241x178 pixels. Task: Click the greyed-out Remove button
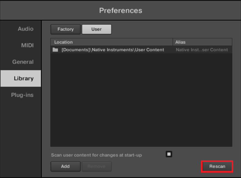(97, 166)
